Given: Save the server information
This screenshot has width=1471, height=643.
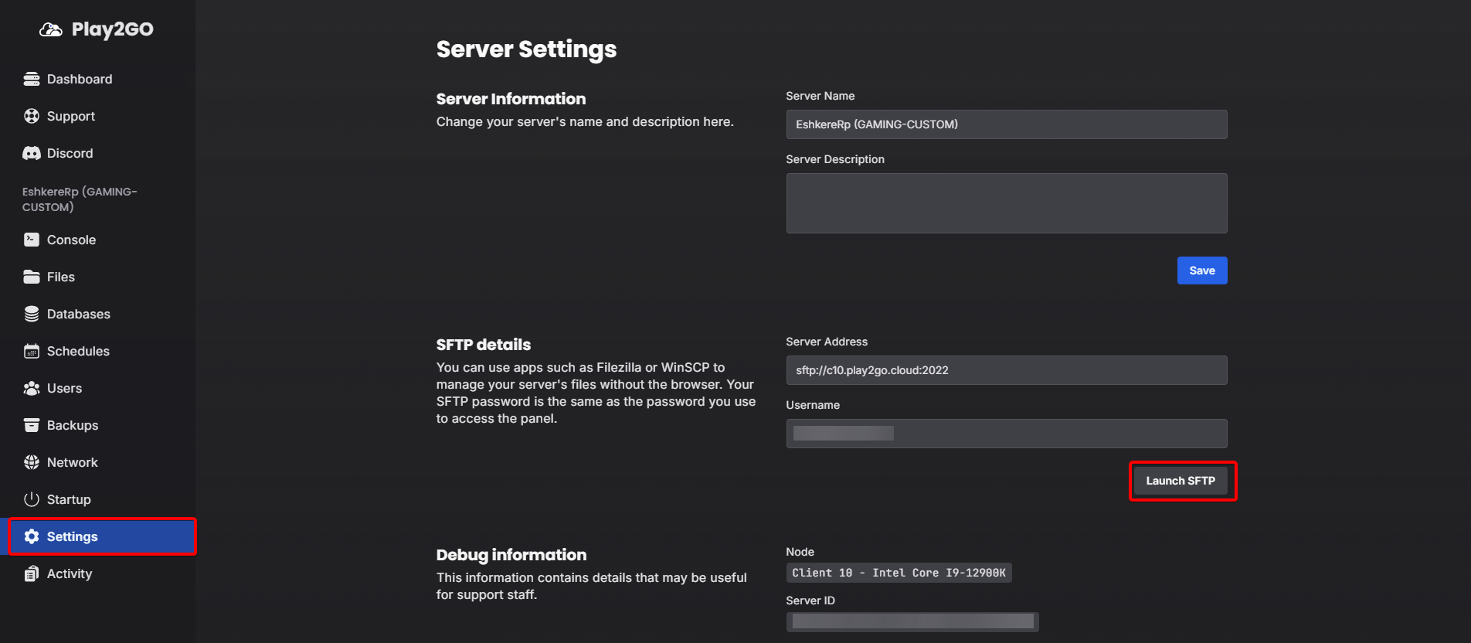Looking at the screenshot, I should [x=1201, y=270].
